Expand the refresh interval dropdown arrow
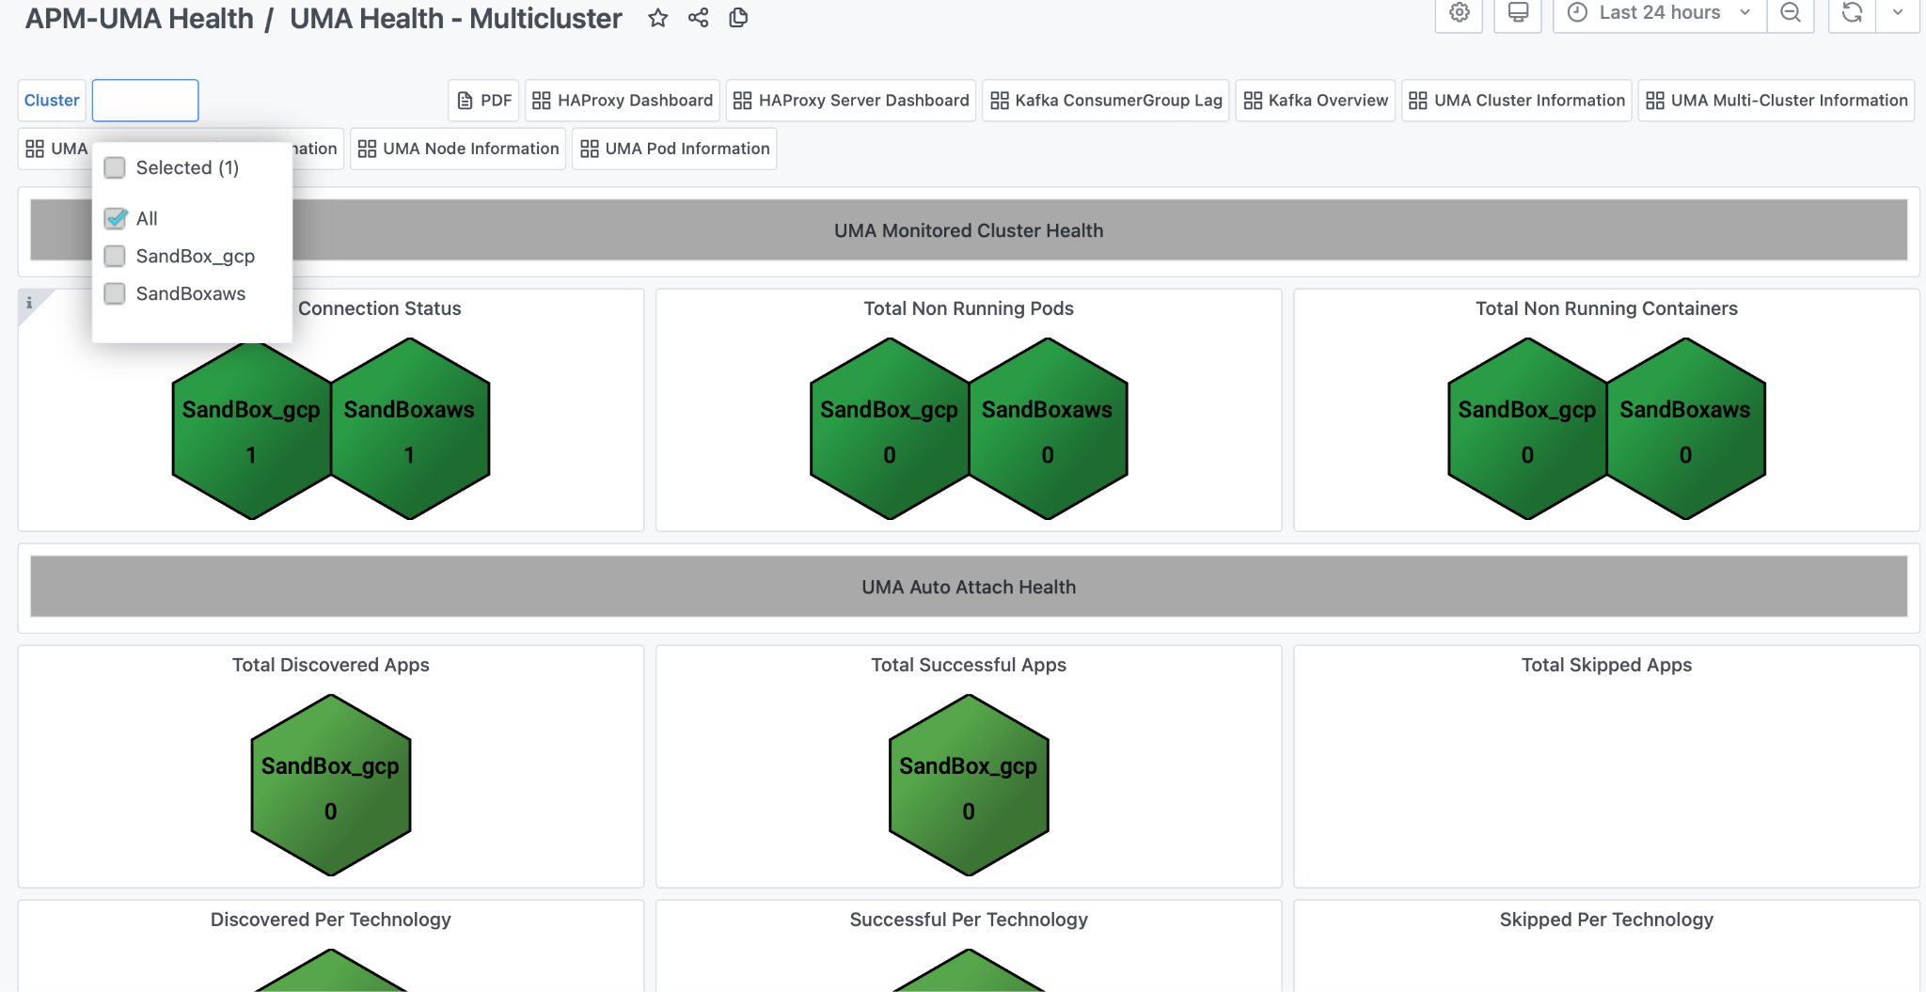 click(x=1900, y=13)
